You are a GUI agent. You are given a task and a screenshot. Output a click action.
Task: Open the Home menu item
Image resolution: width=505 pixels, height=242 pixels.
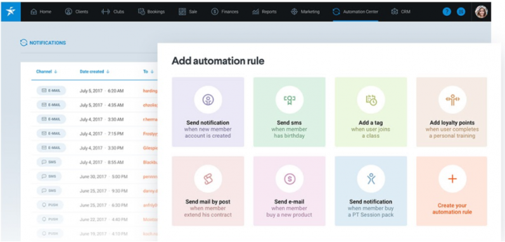pyautogui.click(x=41, y=11)
